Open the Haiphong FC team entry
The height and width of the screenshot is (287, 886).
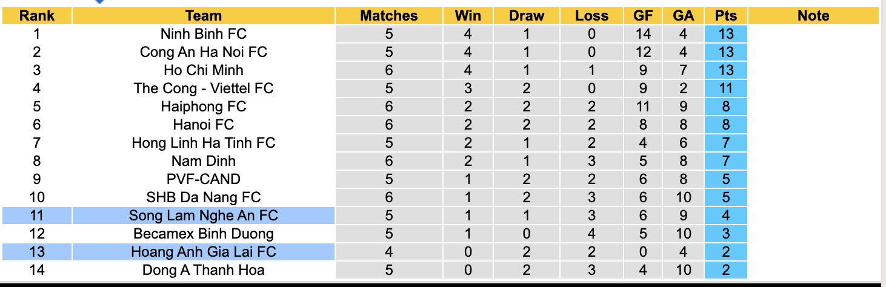point(204,107)
